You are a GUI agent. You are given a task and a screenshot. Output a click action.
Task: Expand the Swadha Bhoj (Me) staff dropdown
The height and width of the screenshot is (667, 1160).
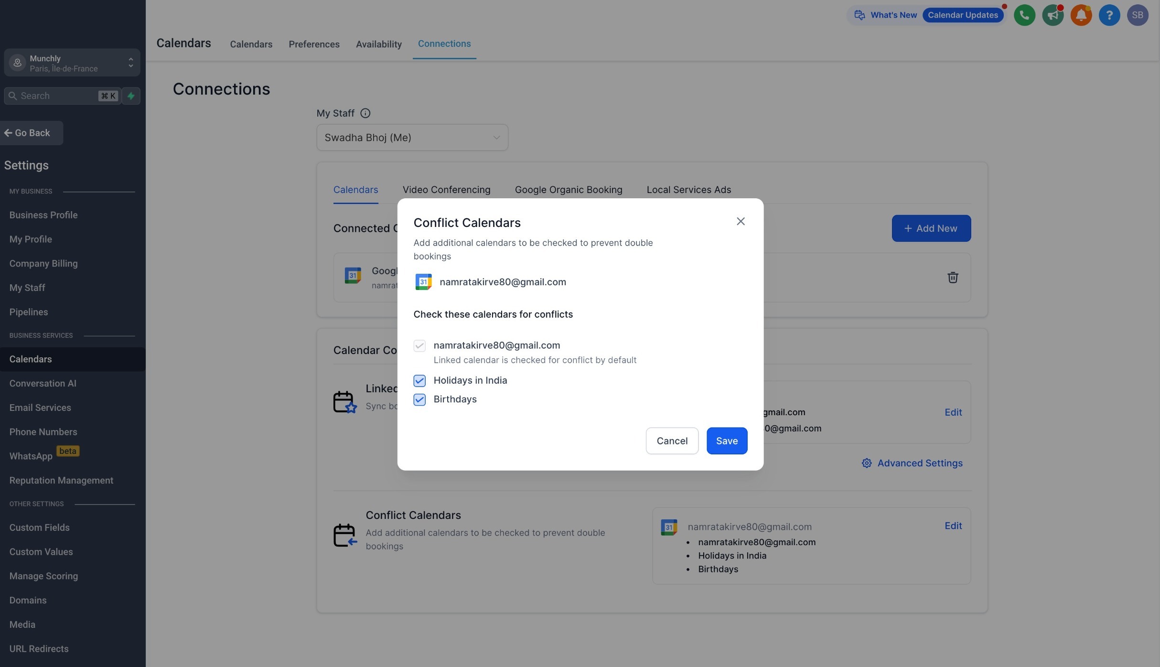click(x=412, y=138)
